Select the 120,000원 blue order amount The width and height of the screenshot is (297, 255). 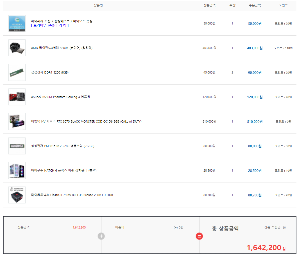[x=255, y=97]
